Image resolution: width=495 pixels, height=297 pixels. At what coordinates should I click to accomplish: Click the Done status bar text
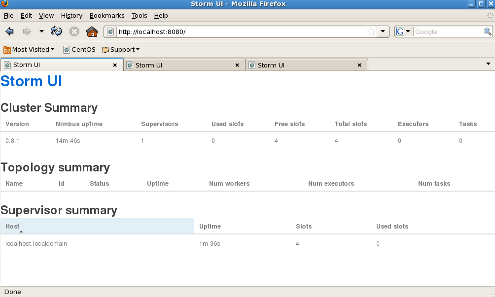point(13,292)
